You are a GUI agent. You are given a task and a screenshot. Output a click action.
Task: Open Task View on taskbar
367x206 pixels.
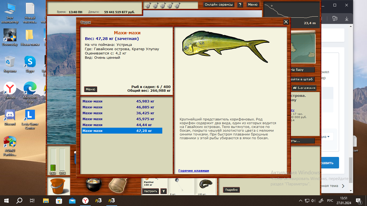[32, 200]
